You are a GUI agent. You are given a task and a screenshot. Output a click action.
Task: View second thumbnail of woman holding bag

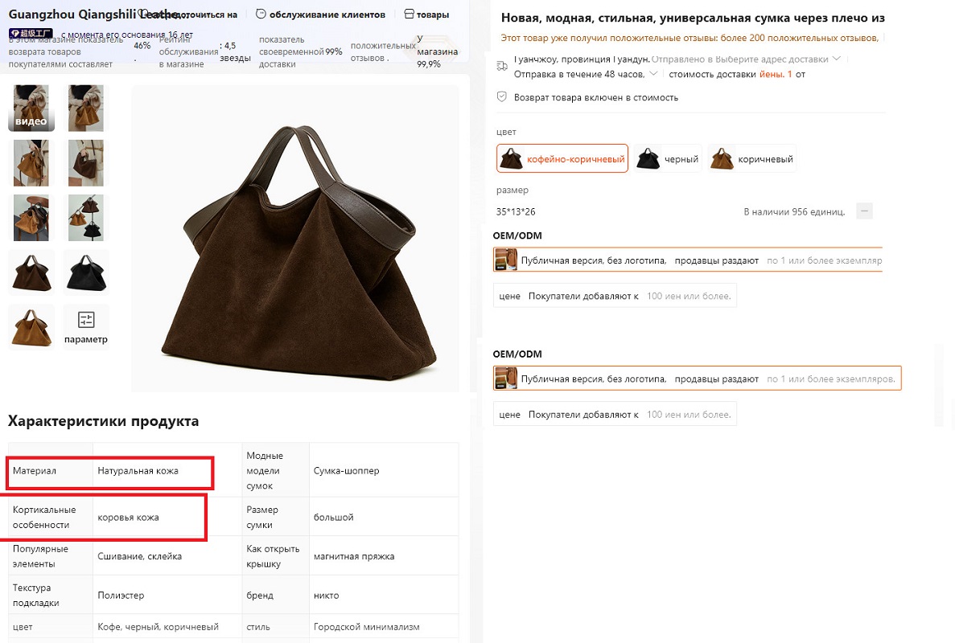pyautogui.click(x=86, y=108)
